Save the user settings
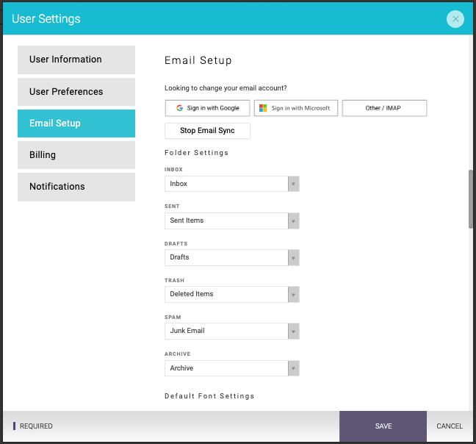The width and height of the screenshot is (476, 444). (383, 426)
